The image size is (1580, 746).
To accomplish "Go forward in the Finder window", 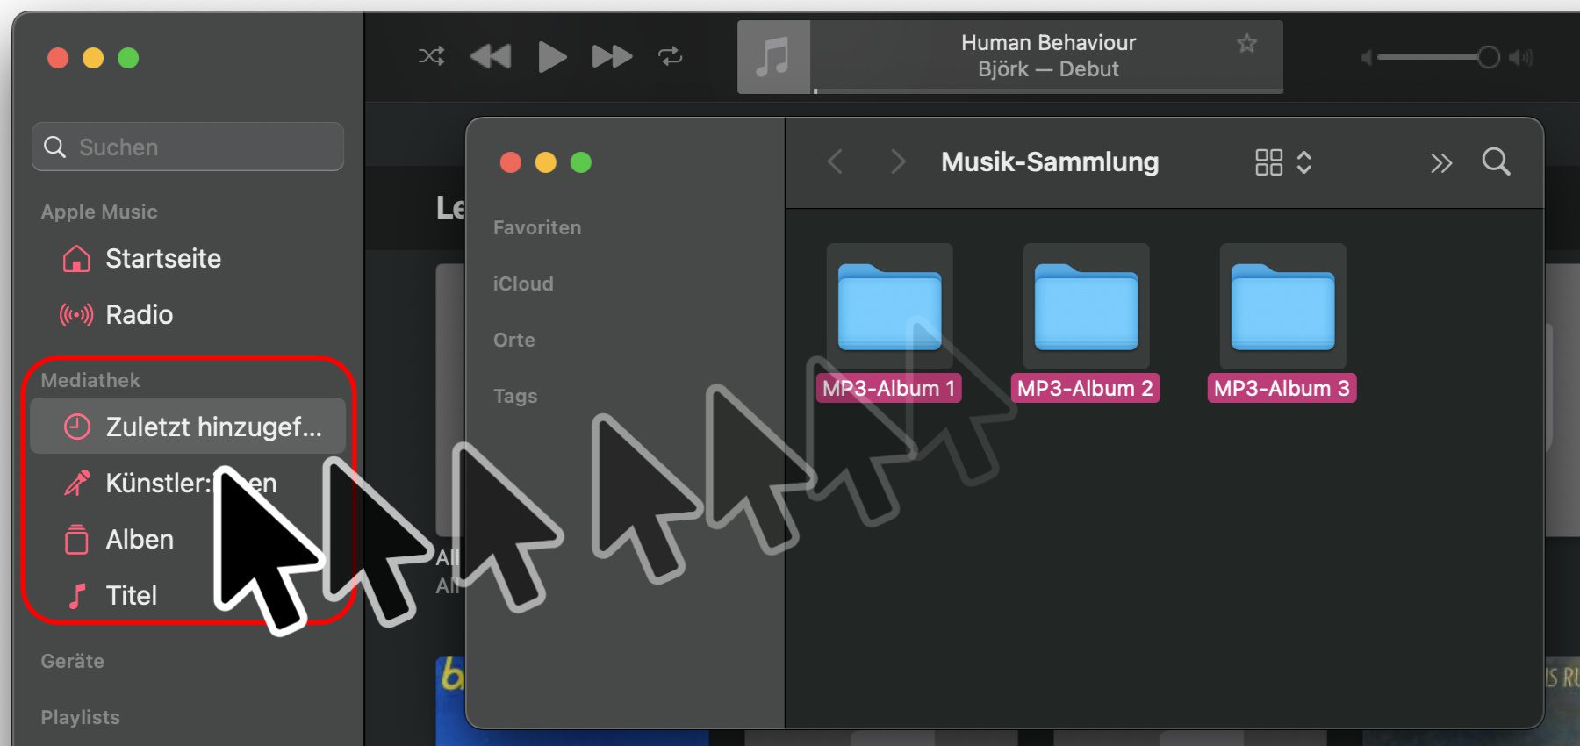I will click(x=897, y=161).
